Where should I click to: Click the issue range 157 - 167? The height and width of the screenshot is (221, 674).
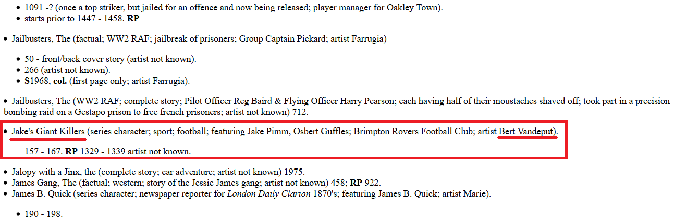click(44, 152)
